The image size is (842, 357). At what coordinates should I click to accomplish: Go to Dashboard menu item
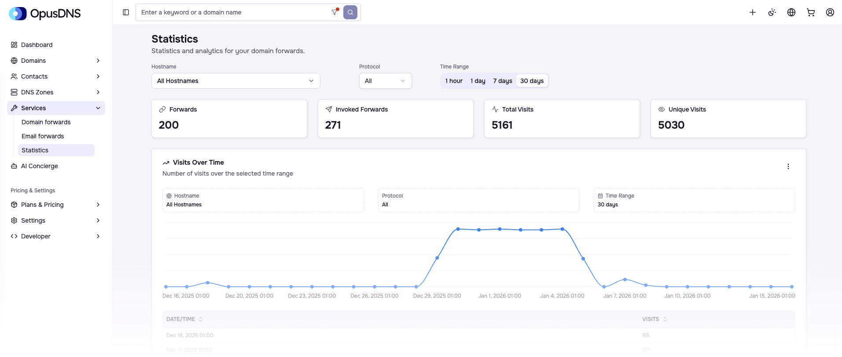click(56, 45)
